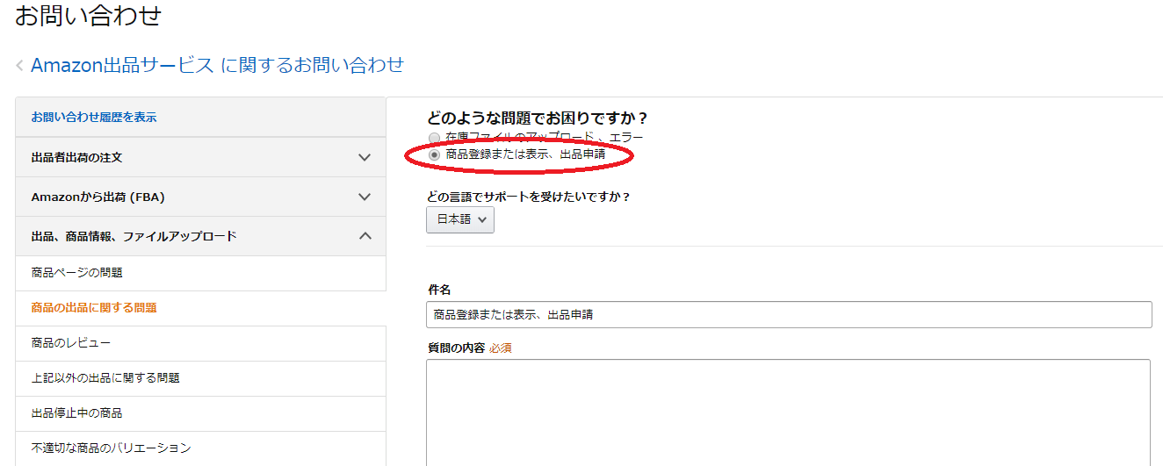Click the どのような問題でお困りですか? heading text
The height and width of the screenshot is (466, 1163).
(537, 118)
